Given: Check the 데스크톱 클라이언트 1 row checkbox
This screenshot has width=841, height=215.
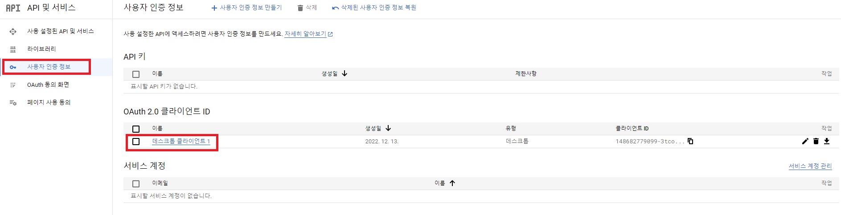Looking at the screenshot, I should coord(136,142).
